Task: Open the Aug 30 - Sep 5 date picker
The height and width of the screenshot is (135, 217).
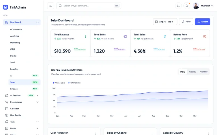Action: point(165,22)
